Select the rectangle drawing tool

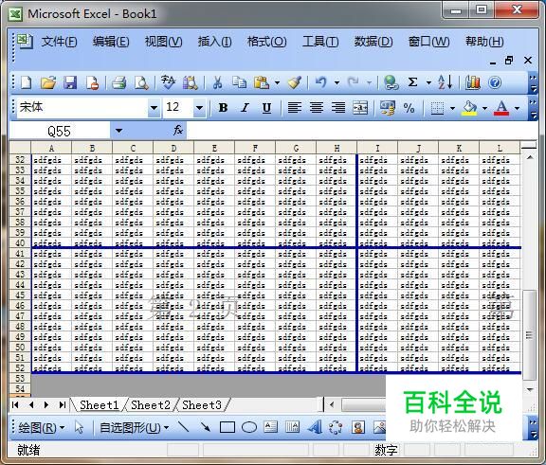click(227, 427)
